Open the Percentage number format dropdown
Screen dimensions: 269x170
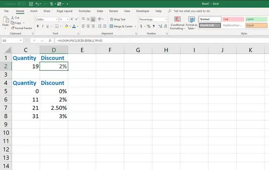tap(166, 19)
